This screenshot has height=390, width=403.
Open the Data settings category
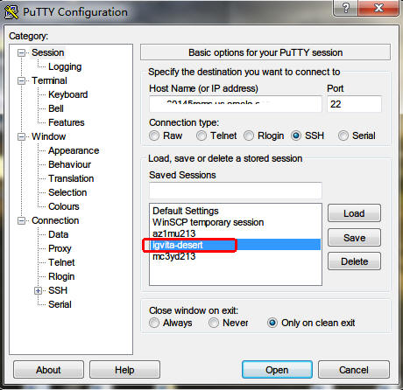[58, 234]
